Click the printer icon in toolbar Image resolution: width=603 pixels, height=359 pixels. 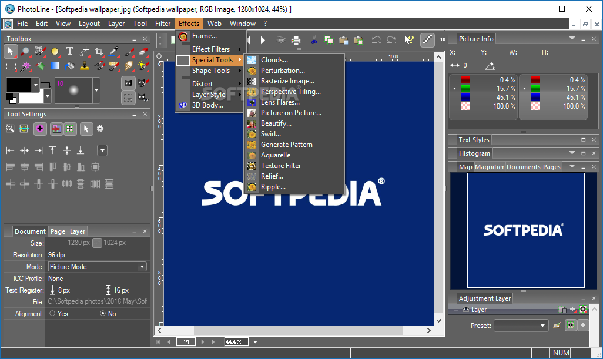[296, 40]
